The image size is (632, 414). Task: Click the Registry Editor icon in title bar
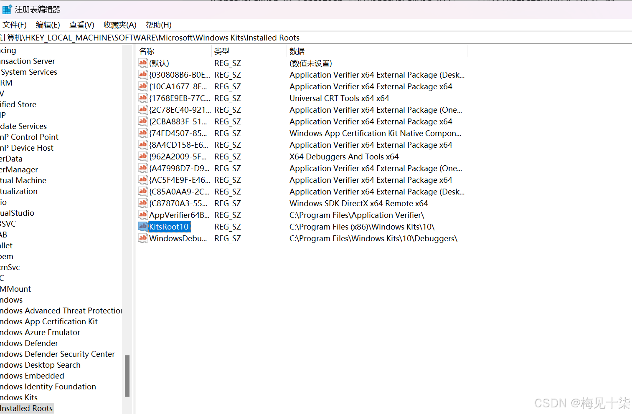point(7,9)
